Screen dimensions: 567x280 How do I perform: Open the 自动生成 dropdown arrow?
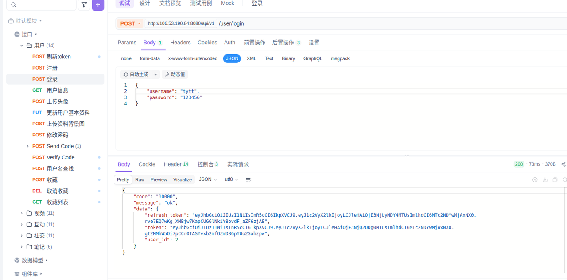tap(155, 74)
